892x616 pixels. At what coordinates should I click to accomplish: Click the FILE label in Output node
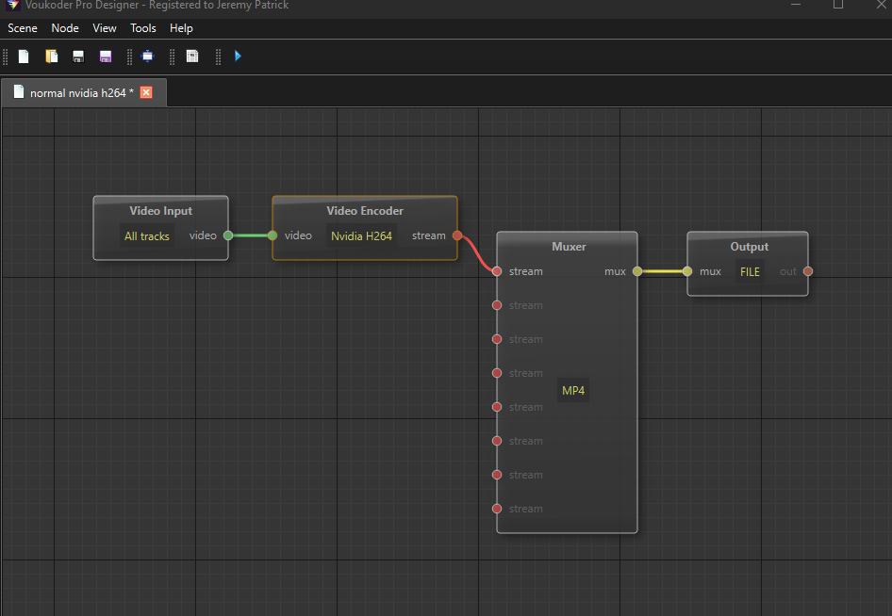(750, 272)
